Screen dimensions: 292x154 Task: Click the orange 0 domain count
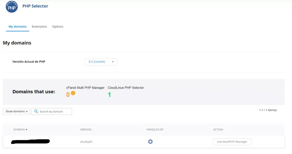(x=68, y=95)
